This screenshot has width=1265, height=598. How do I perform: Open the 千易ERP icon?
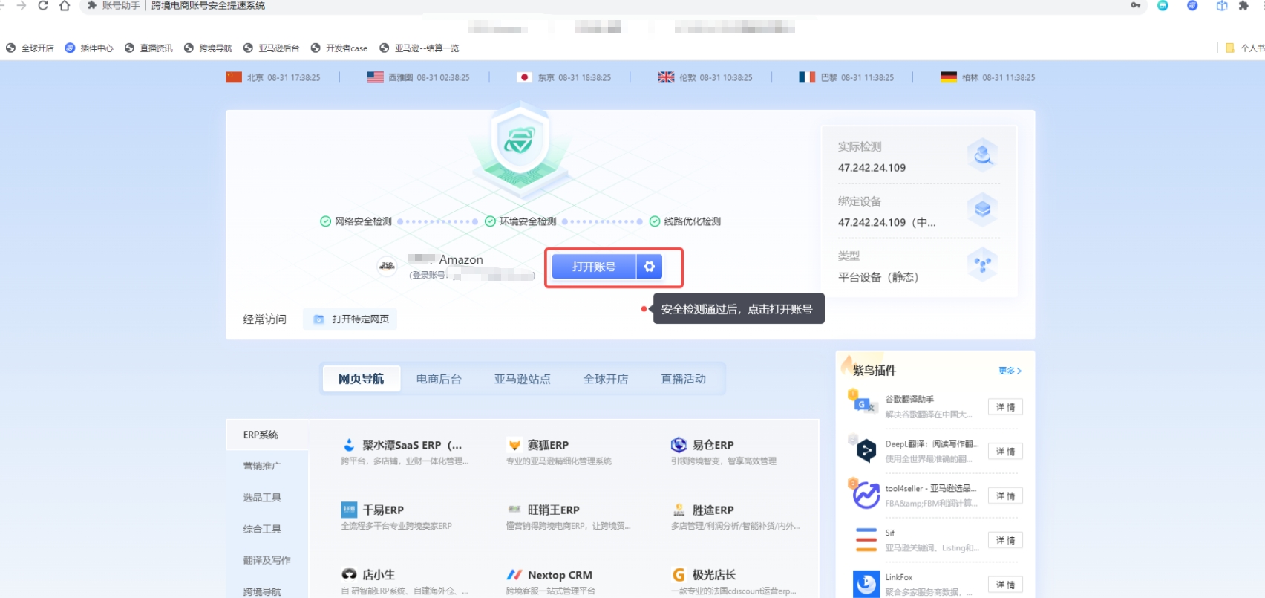349,510
